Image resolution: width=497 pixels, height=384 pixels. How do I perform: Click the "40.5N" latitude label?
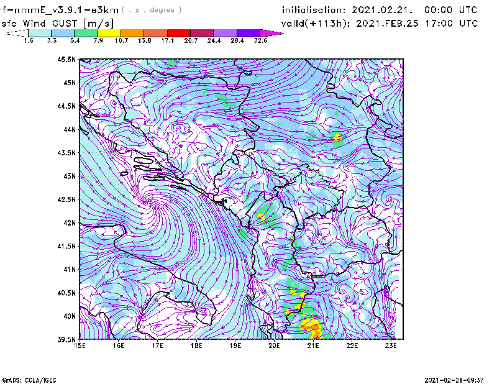[66, 293]
